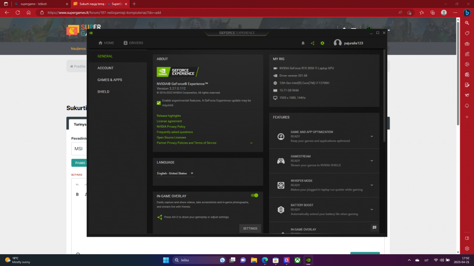474x266 pixels.
Task: Open Microsoft Edge from taskbar
Action: (265, 260)
